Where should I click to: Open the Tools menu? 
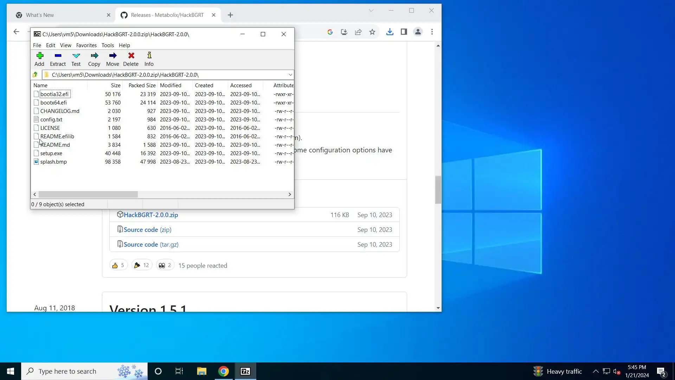[108, 45]
